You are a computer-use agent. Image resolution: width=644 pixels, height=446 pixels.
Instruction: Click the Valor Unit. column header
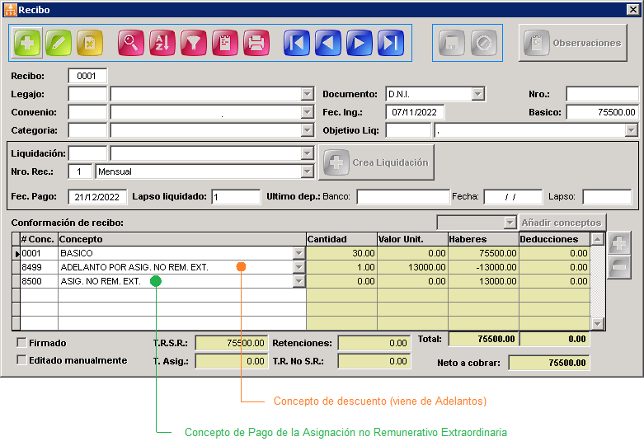(412, 239)
